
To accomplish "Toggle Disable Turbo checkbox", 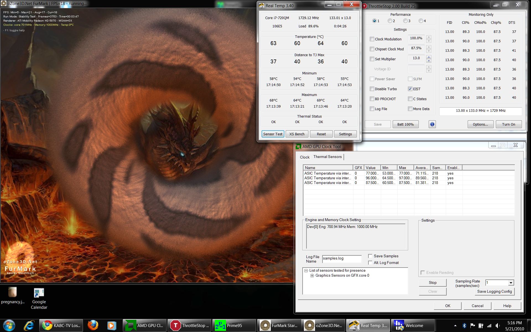I will pyautogui.click(x=372, y=89).
